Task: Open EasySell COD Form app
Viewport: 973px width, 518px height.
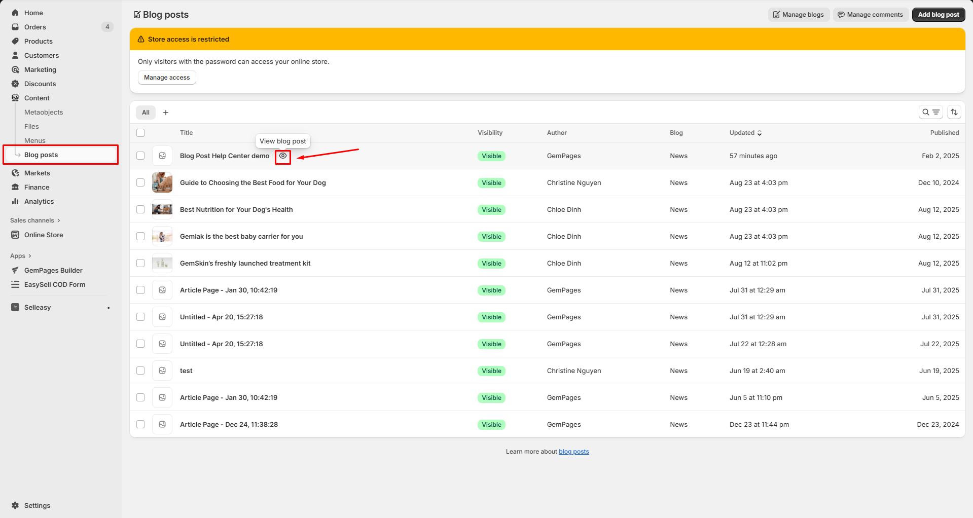Action: (54, 284)
